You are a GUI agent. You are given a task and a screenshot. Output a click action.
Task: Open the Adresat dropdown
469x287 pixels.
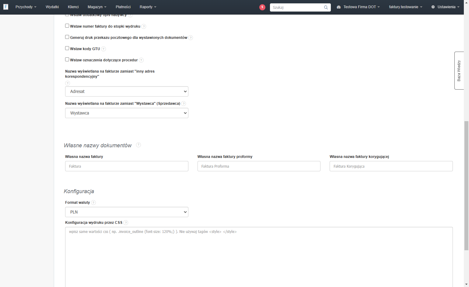127,91
